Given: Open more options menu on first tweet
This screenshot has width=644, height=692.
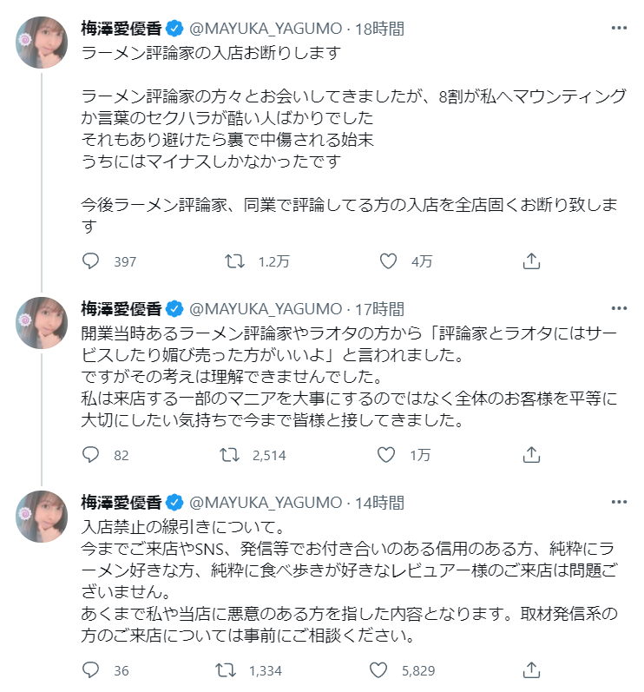Looking at the screenshot, I should pos(619,28).
